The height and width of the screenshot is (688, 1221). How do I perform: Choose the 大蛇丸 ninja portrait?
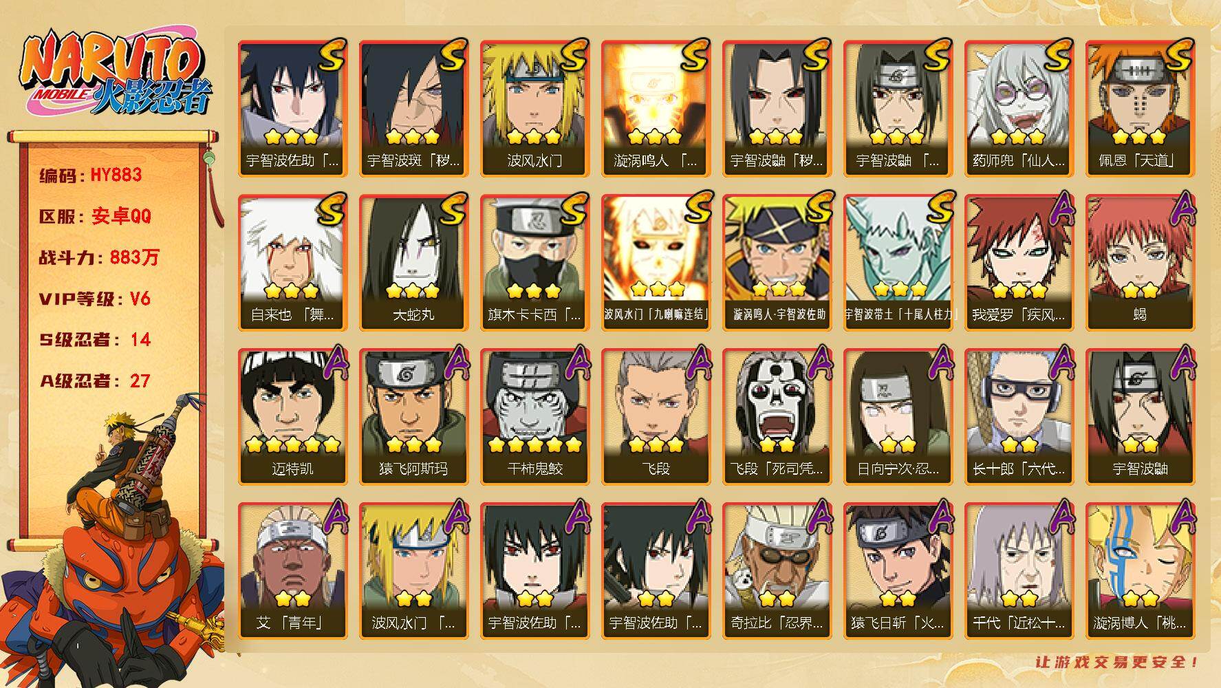[413, 262]
